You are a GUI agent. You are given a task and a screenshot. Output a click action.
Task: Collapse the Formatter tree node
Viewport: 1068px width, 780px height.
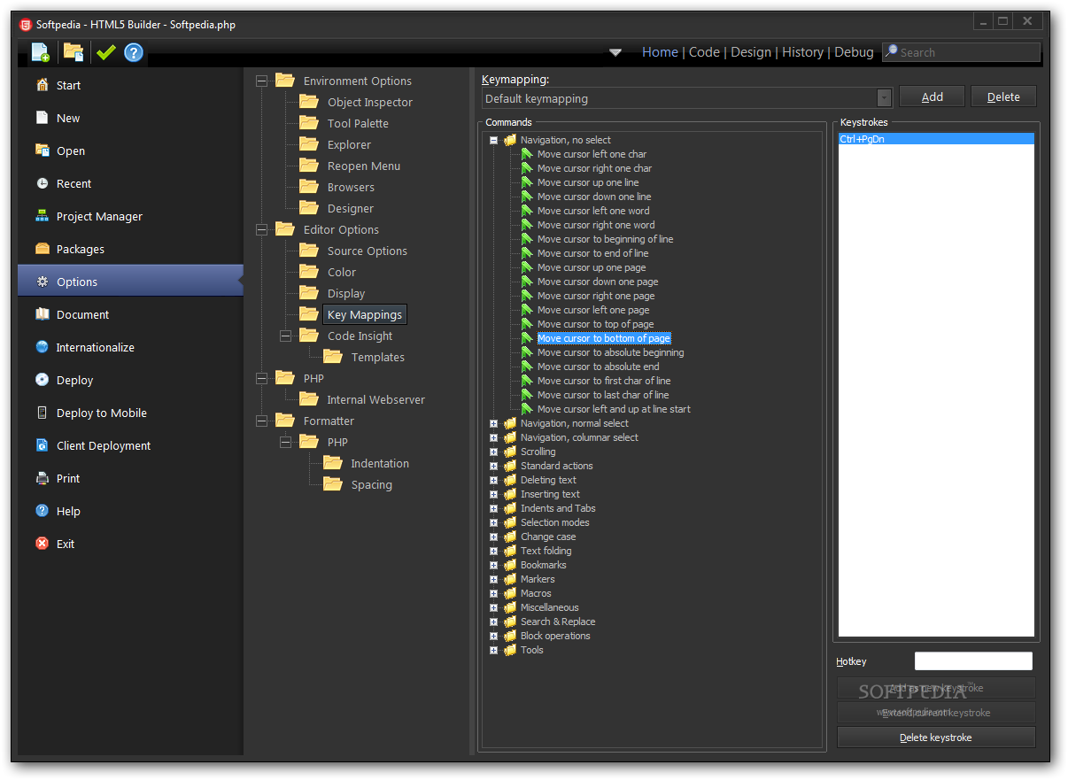click(261, 421)
